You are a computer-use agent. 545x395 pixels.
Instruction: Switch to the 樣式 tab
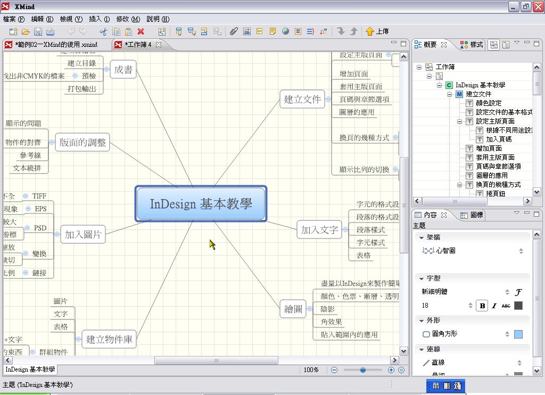click(x=472, y=45)
